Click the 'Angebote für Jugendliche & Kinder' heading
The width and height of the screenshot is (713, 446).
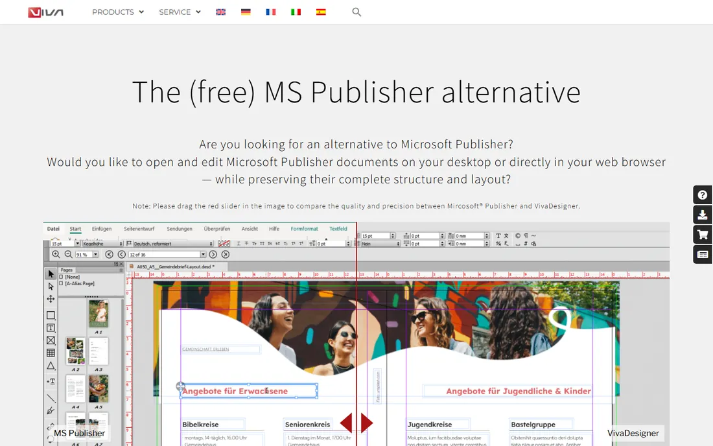click(519, 391)
